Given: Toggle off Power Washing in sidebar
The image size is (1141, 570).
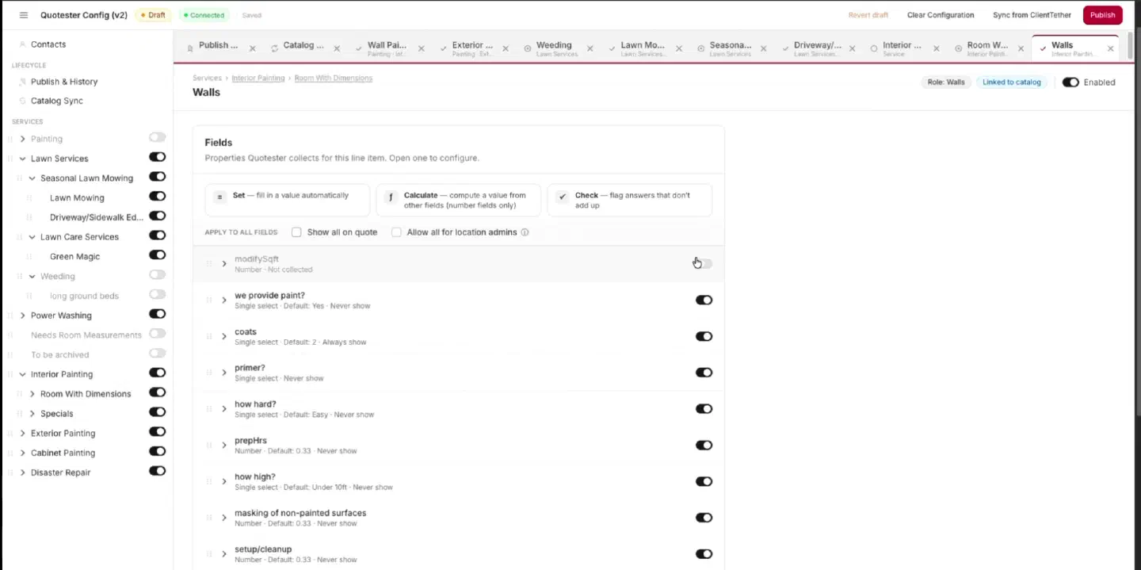Looking at the screenshot, I should 157,315.
